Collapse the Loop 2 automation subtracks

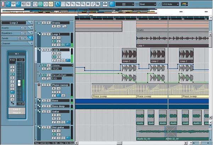coord(35,62)
